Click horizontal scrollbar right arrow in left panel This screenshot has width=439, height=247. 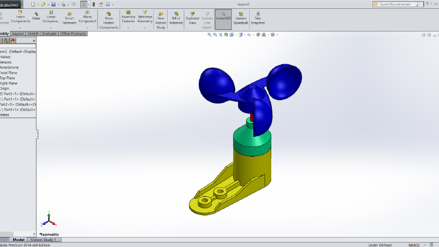click(x=34, y=234)
